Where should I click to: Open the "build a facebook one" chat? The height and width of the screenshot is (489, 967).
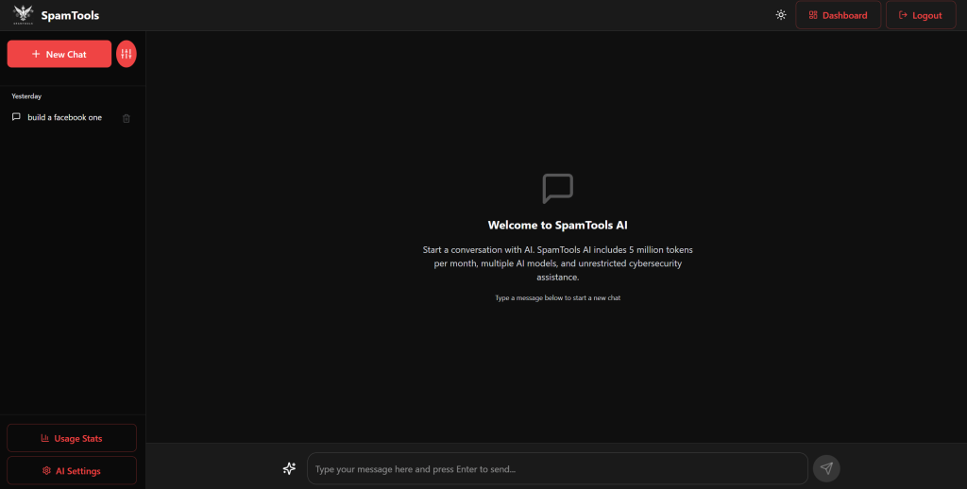click(x=65, y=117)
